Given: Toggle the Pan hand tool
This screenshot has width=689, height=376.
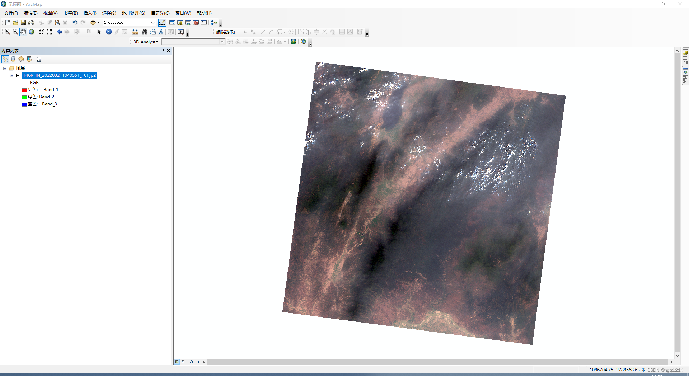Looking at the screenshot, I should [x=23, y=32].
